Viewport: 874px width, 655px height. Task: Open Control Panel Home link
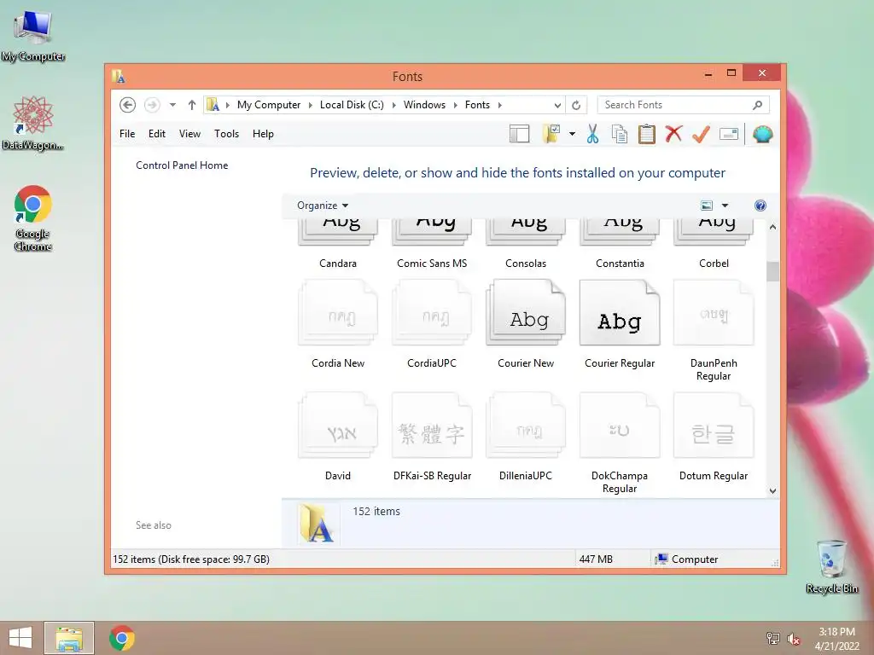point(182,165)
